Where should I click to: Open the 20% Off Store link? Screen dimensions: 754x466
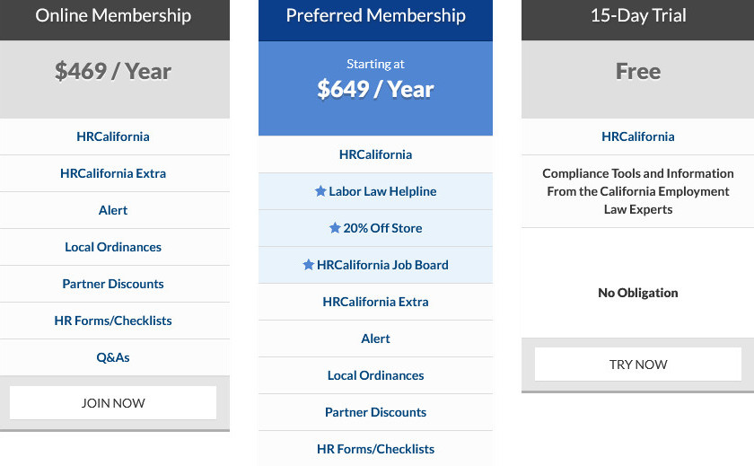click(382, 228)
